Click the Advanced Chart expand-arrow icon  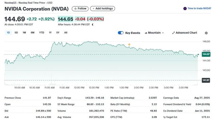coord(173,33)
